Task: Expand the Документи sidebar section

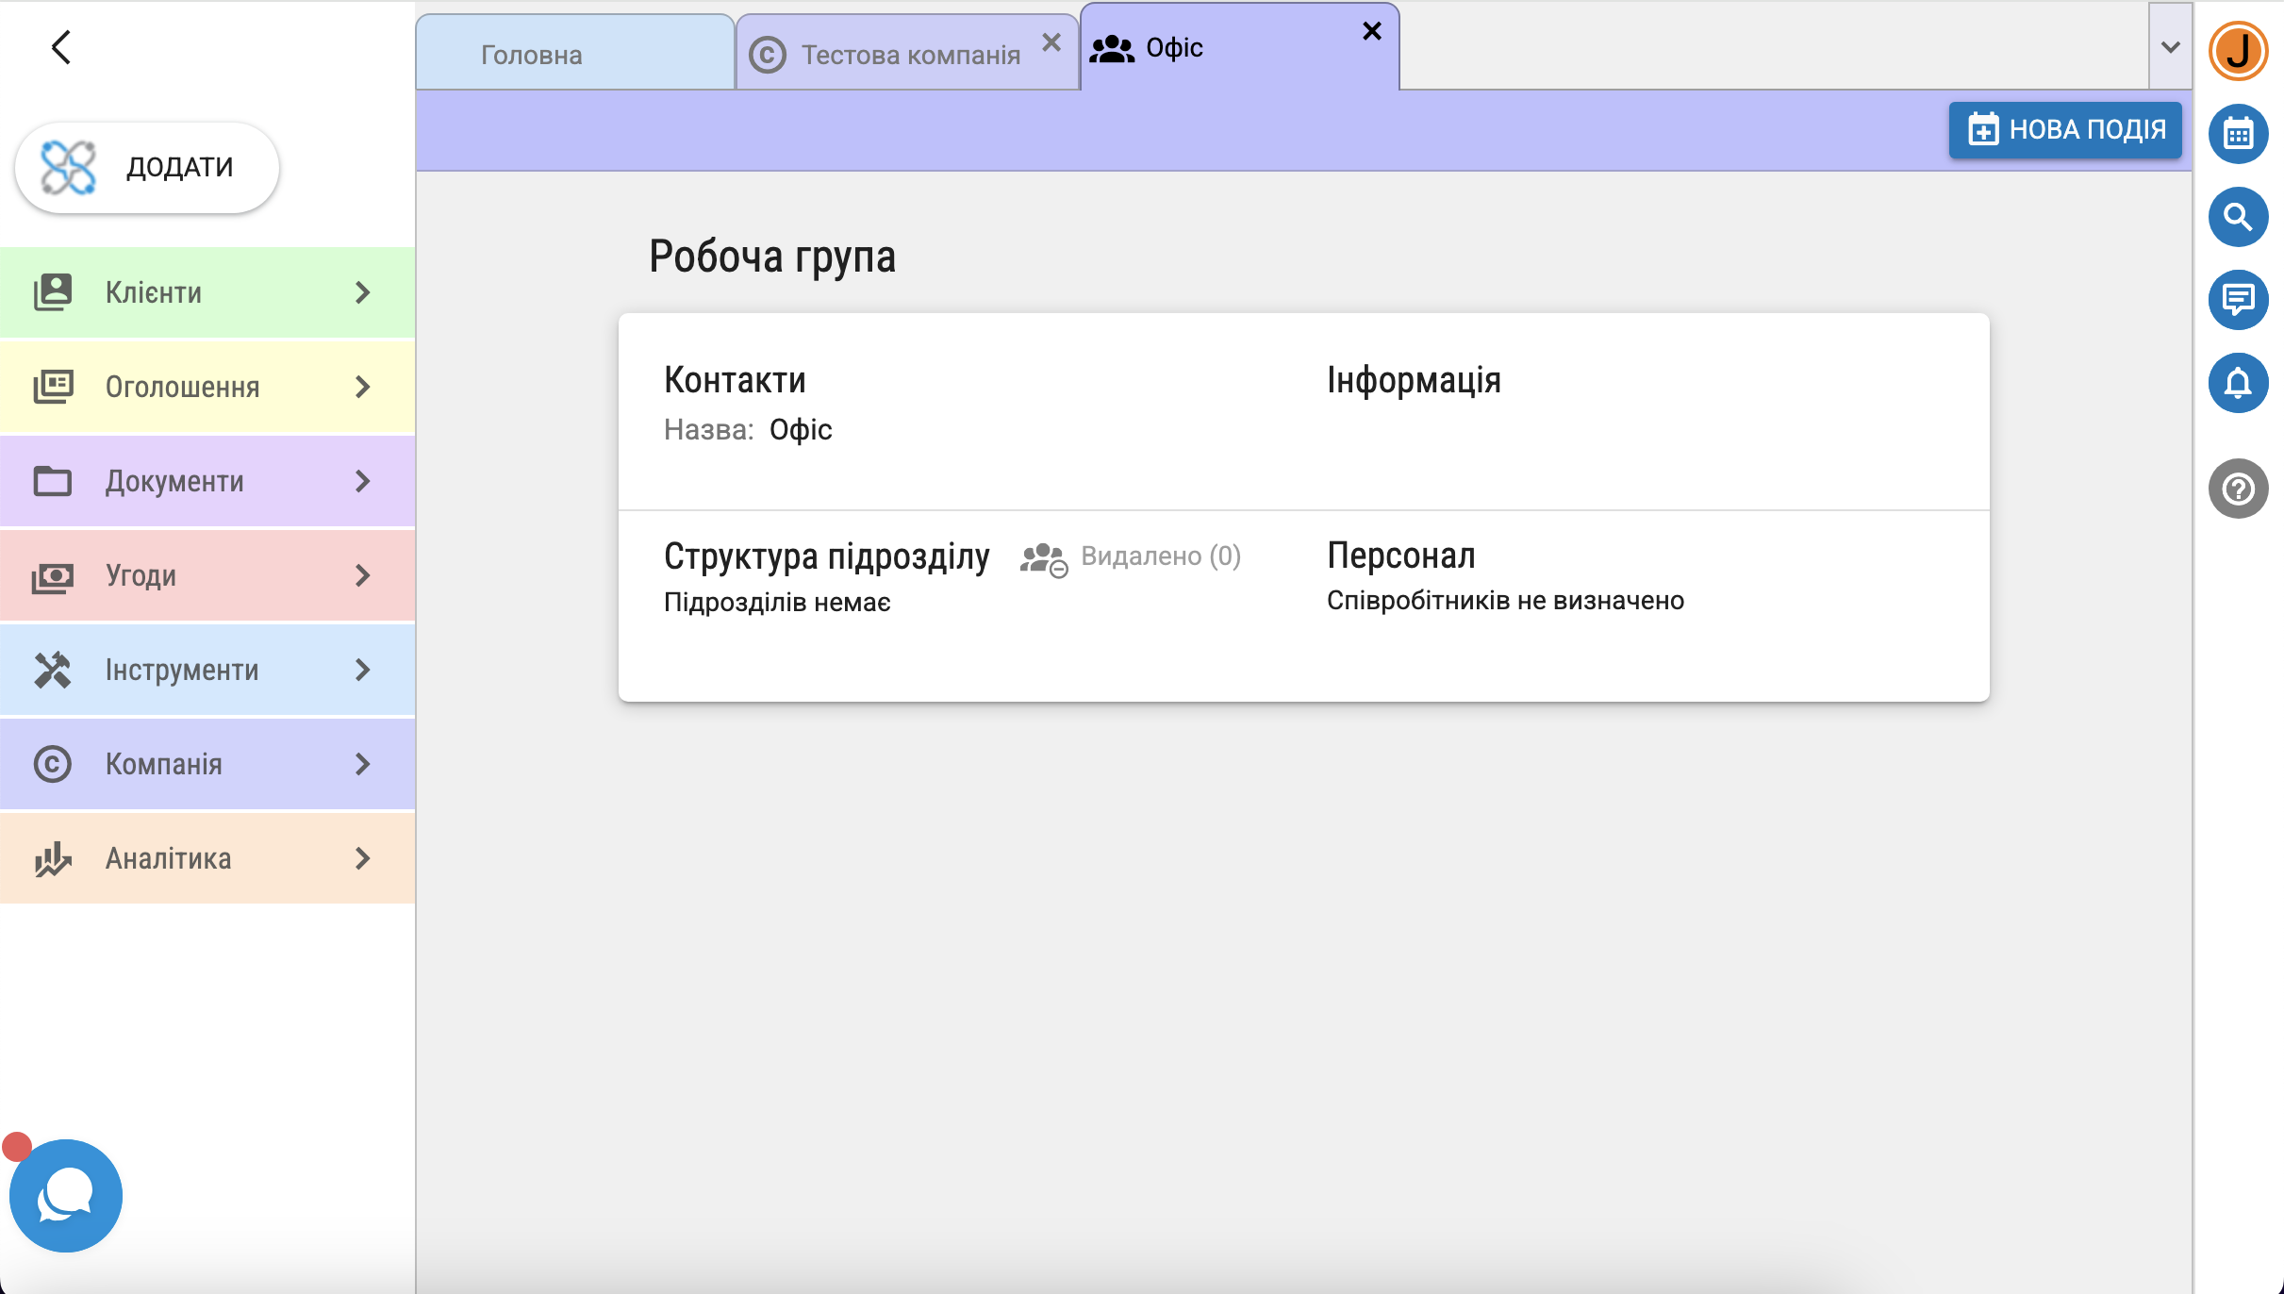Action: pyautogui.click(x=207, y=481)
